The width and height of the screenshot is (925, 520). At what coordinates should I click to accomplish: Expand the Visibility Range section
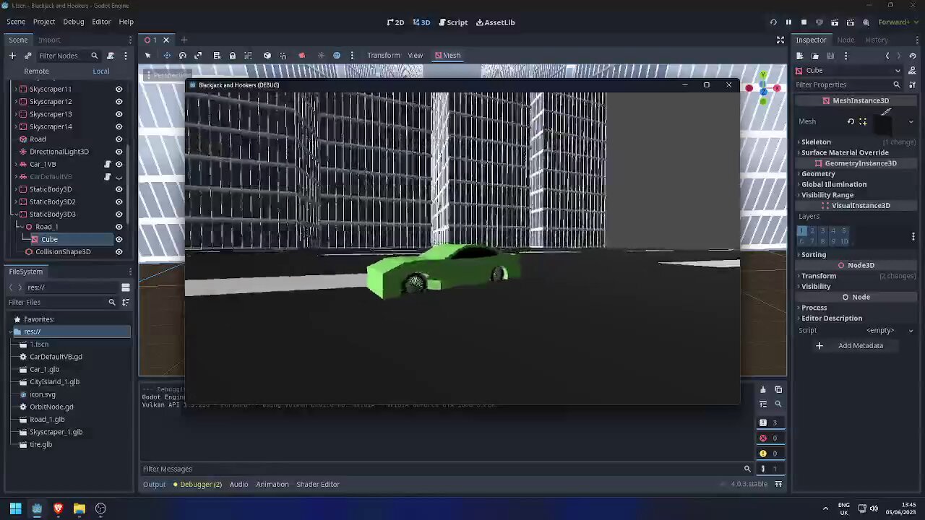(827, 195)
